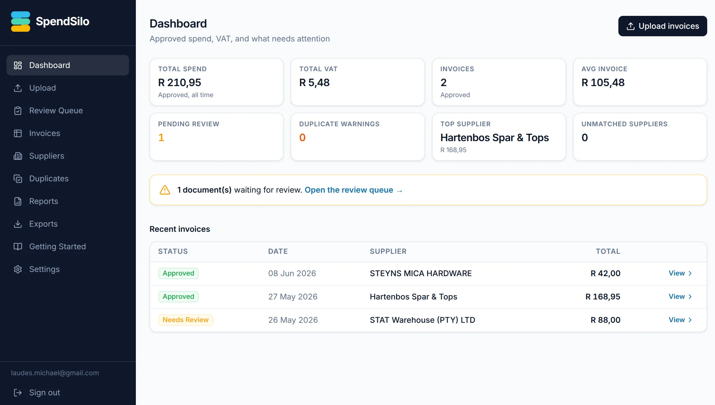This screenshot has height=405, width=715.
Task: Click the warning triangle icon in review banner
Action: click(x=165, y=190)
